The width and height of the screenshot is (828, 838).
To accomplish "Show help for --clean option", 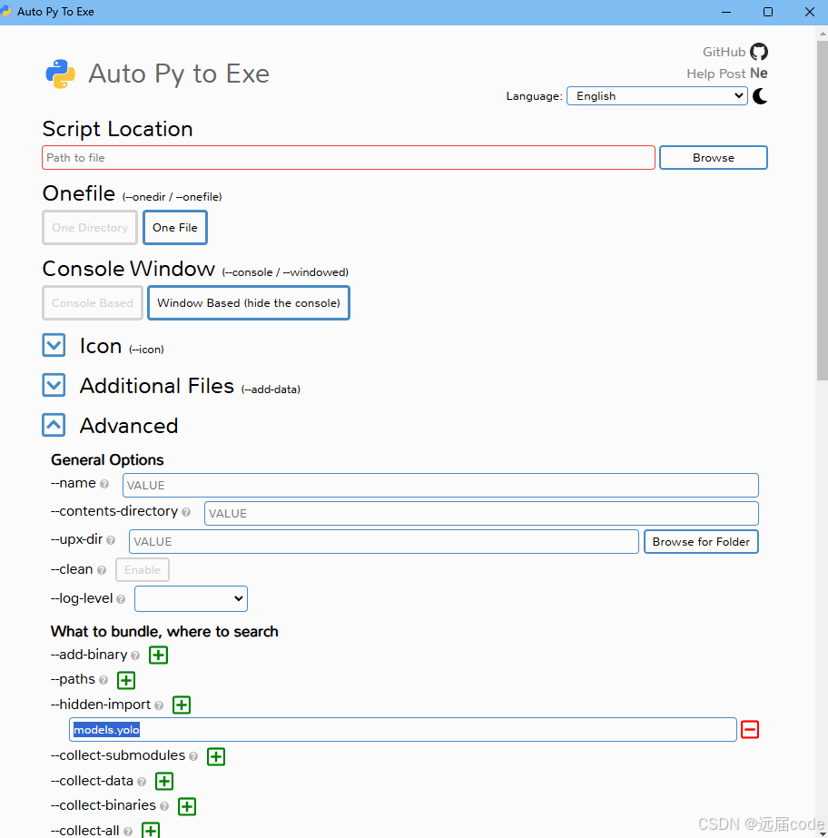I will coord(102,570).
